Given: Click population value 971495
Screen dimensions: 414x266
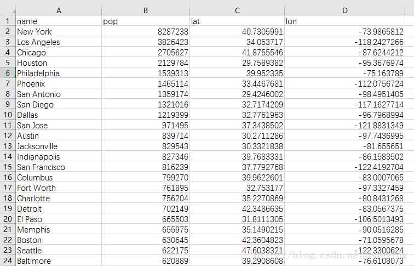Looking at the screenshot, I should [146, 125].
